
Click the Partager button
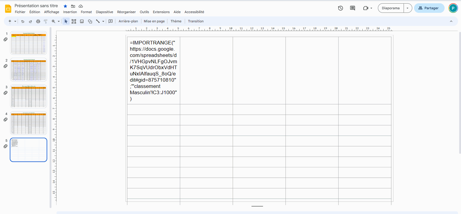coord(429,8)
